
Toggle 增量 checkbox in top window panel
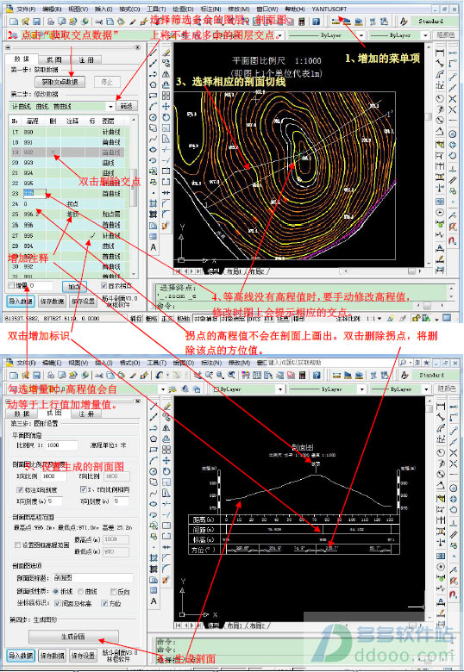click(11, 285)
